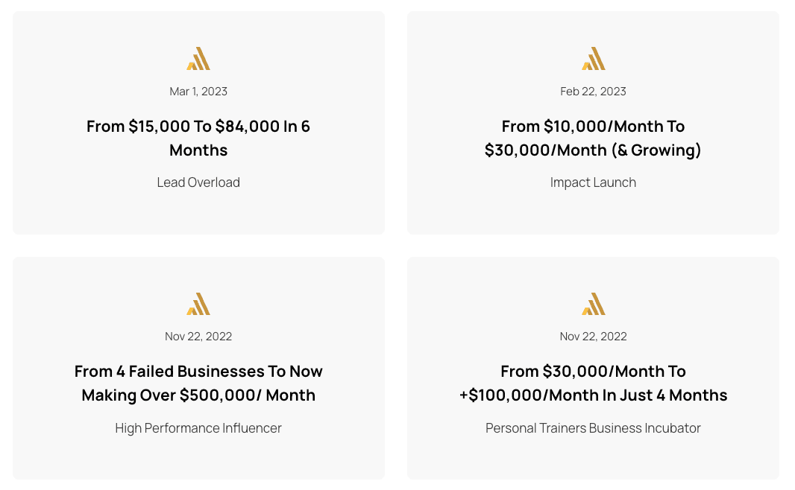Click the Mar 1, 2023 date

pos(198,91)
